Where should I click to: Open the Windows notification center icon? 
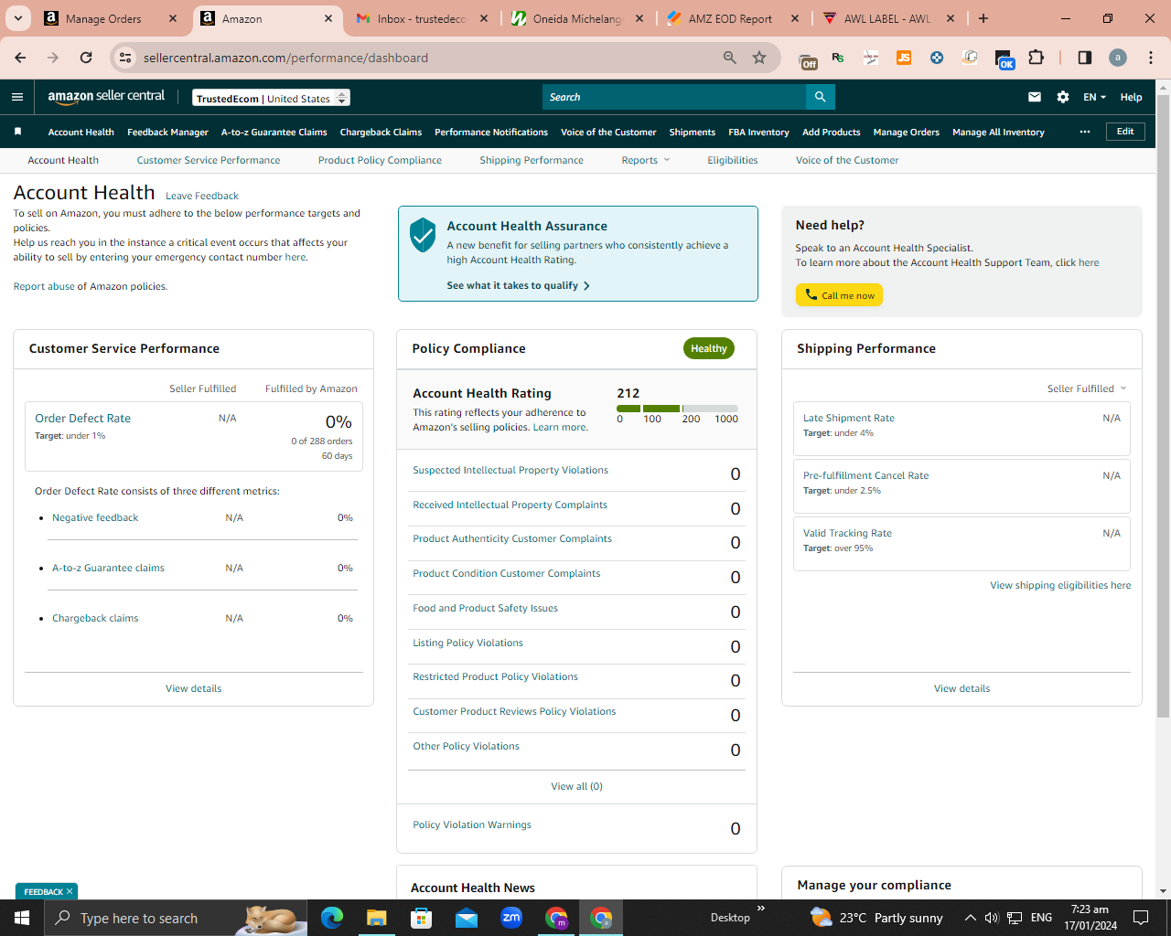(1141, 918)
